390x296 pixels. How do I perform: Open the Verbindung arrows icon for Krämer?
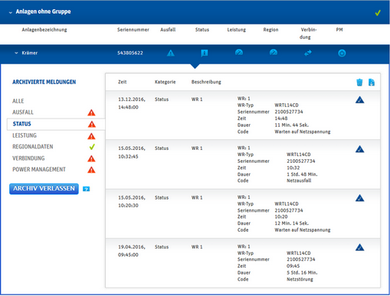point(308,53)
